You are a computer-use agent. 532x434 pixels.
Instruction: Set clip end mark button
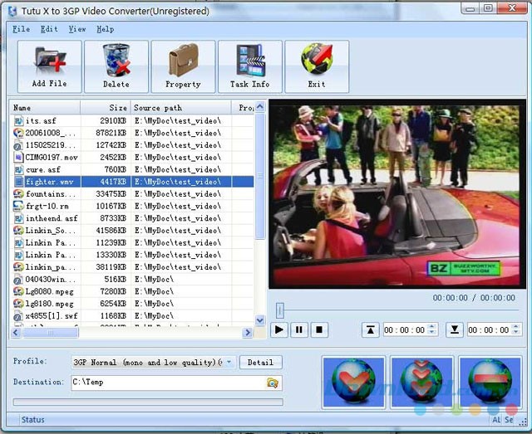coord(455,329)
